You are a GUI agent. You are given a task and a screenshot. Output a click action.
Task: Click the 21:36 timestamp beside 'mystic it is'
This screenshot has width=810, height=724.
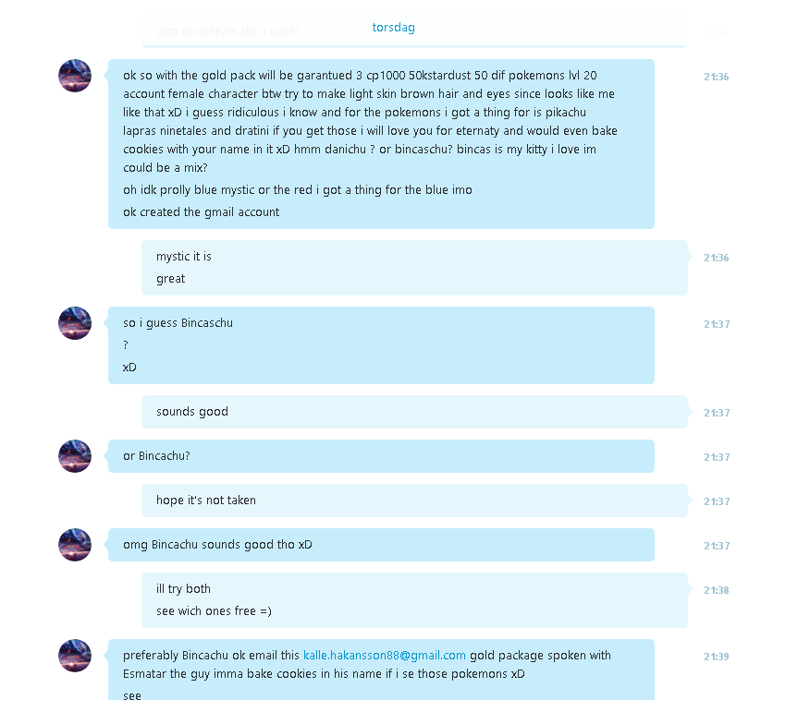point(717,258)
